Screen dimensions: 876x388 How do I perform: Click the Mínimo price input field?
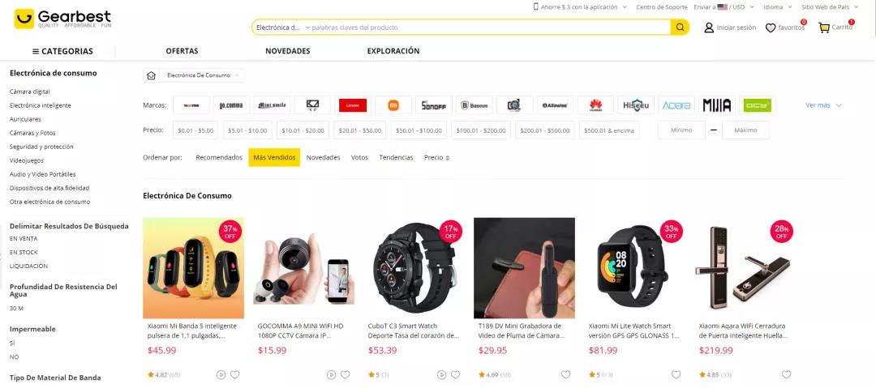pyautogui.click(x=681, y=130)
